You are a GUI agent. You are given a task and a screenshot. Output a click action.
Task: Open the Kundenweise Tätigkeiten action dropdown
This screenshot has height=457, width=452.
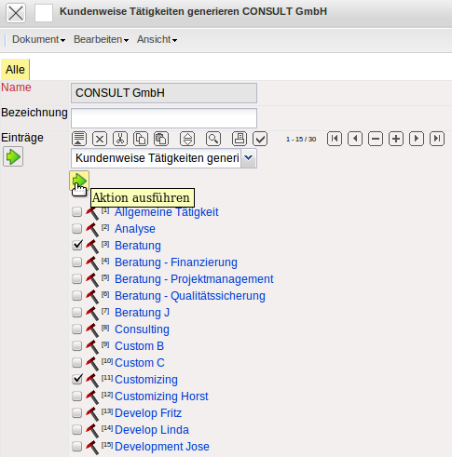pyautogui.click(x=249, y=158)
